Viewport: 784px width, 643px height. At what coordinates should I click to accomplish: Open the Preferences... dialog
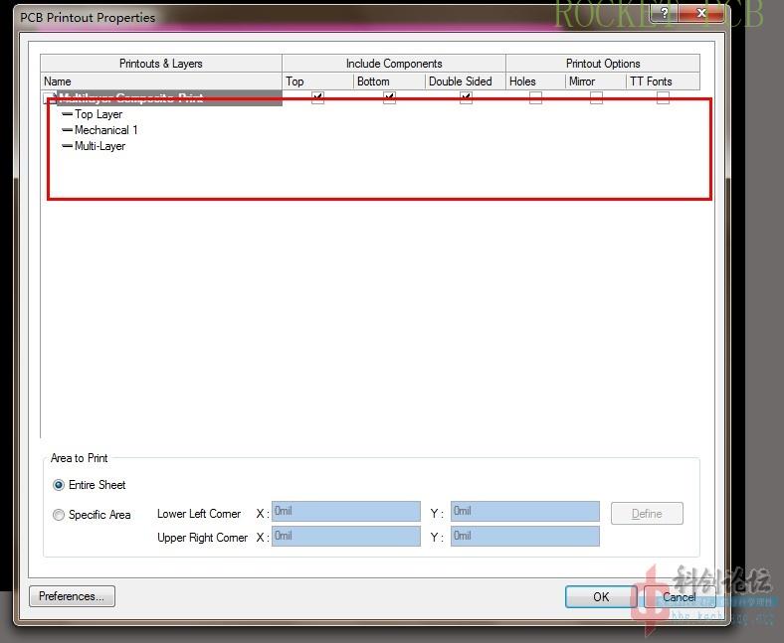point(73,596)
